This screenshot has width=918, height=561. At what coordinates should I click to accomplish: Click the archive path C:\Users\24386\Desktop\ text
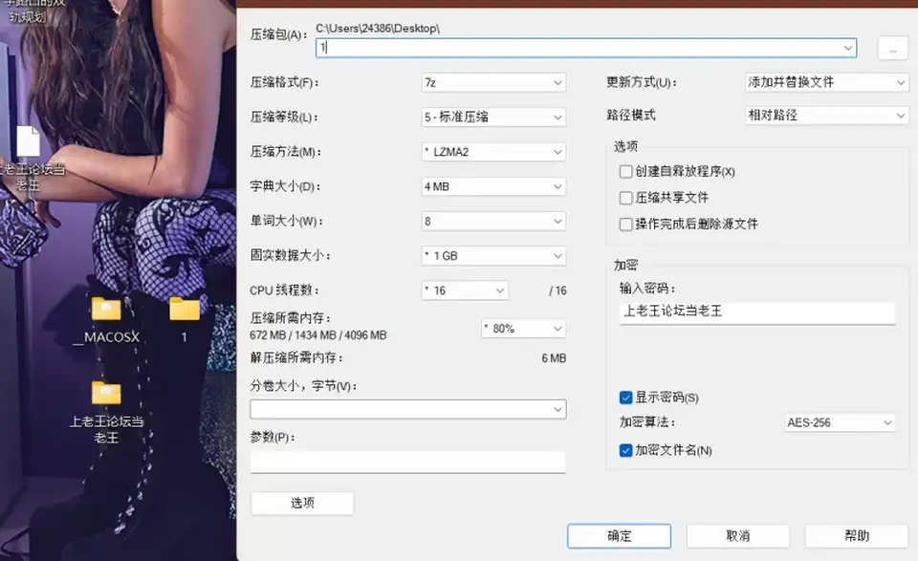coord(378,28)
